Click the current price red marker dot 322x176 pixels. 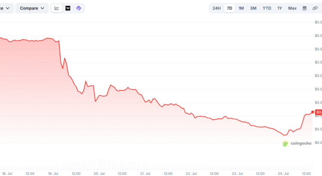coord(313,112)
